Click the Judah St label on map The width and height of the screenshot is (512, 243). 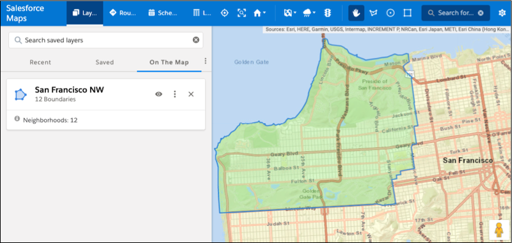(278, 224)
